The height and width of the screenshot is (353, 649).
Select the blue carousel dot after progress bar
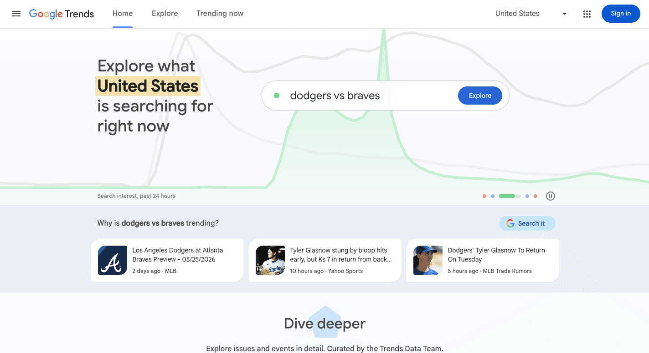coord(527,196)
